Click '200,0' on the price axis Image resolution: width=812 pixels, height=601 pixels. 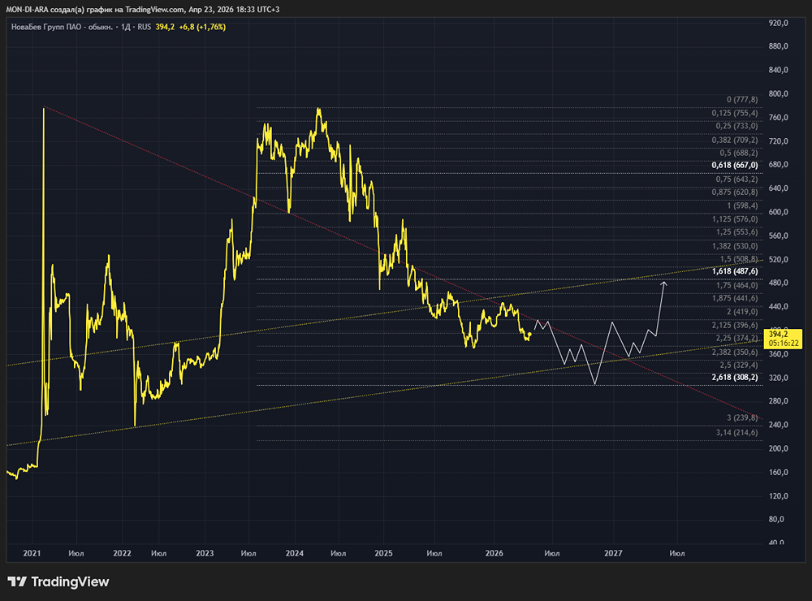point(779,448)
